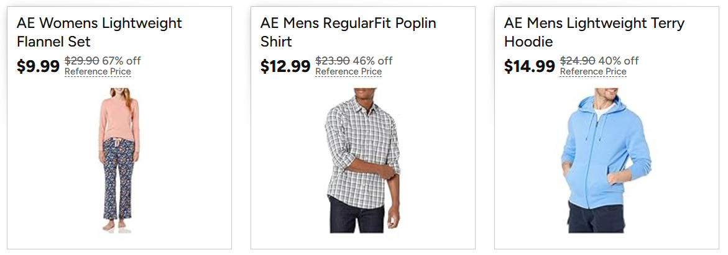Open the AE Womens Lightweight Flannel Set title
This screenshot has height=255, width=728.
click(x=99, y=32)
